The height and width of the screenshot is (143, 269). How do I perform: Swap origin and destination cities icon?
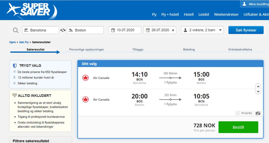click(x=63, y=30)
